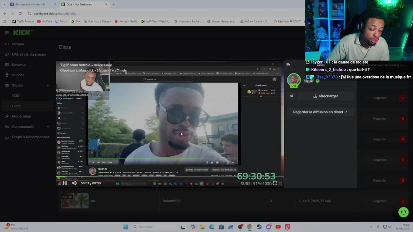Open Tigilf | Patreon bookmark
This screenshot has width=413, height=232.
23,22
